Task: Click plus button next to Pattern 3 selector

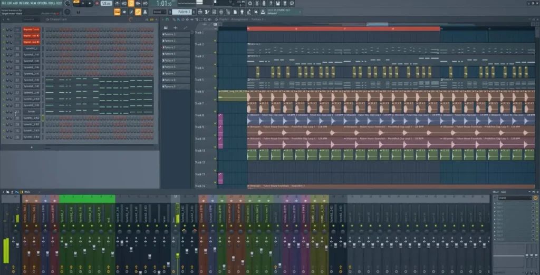Action: 195,12
